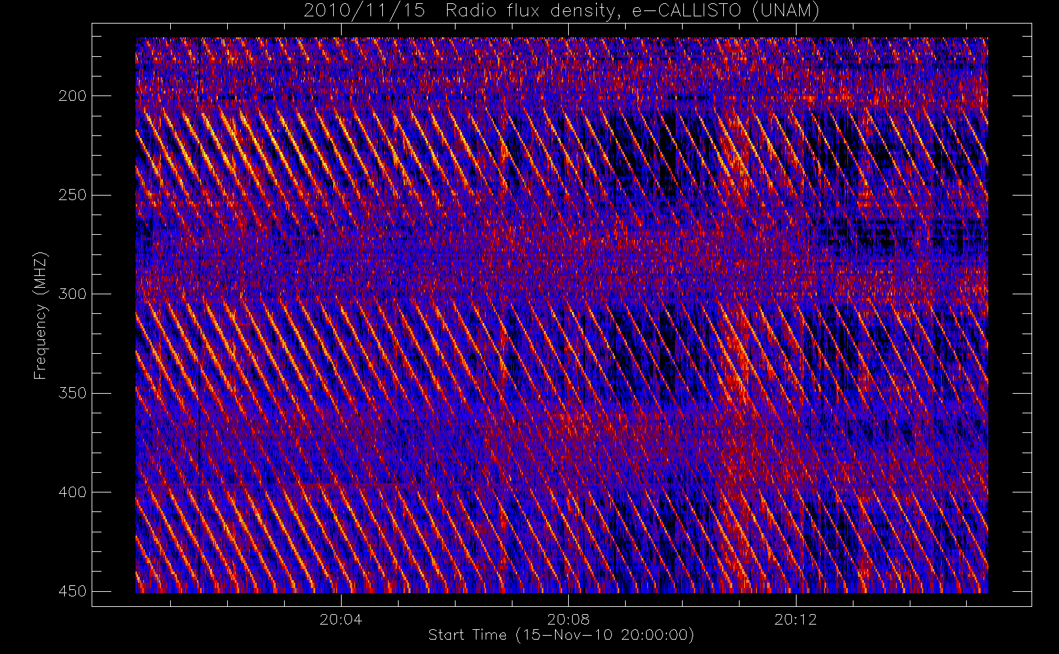Click the 'Start Time (15-Nov-10 20:00:00)' label
The height and width of the screenshot is (654, 1059).
[x=561, y=635]
